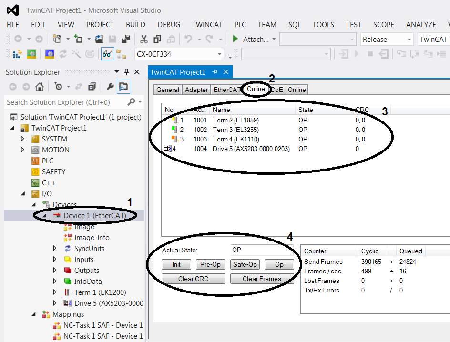The image size is (450, 342).
Task: Click Solution Explorer Home icon
Action: pos(39,86)
